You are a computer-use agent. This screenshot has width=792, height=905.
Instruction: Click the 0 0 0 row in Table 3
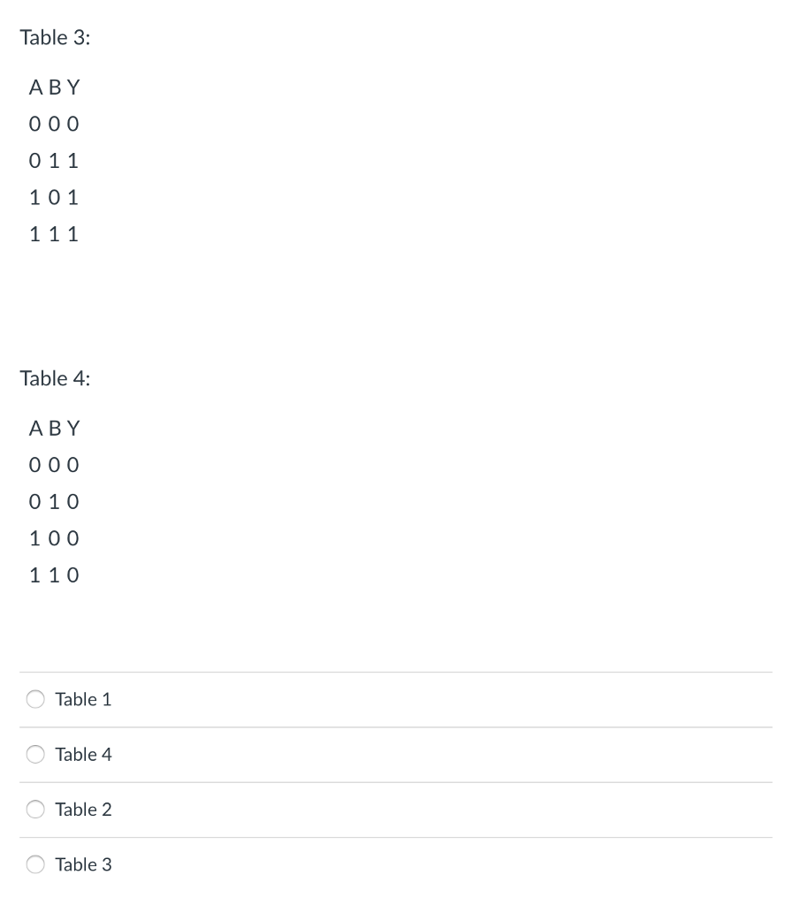tap(54, 124)
